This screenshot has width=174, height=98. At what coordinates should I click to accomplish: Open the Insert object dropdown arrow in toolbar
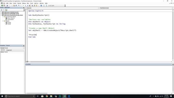point(5,5)
